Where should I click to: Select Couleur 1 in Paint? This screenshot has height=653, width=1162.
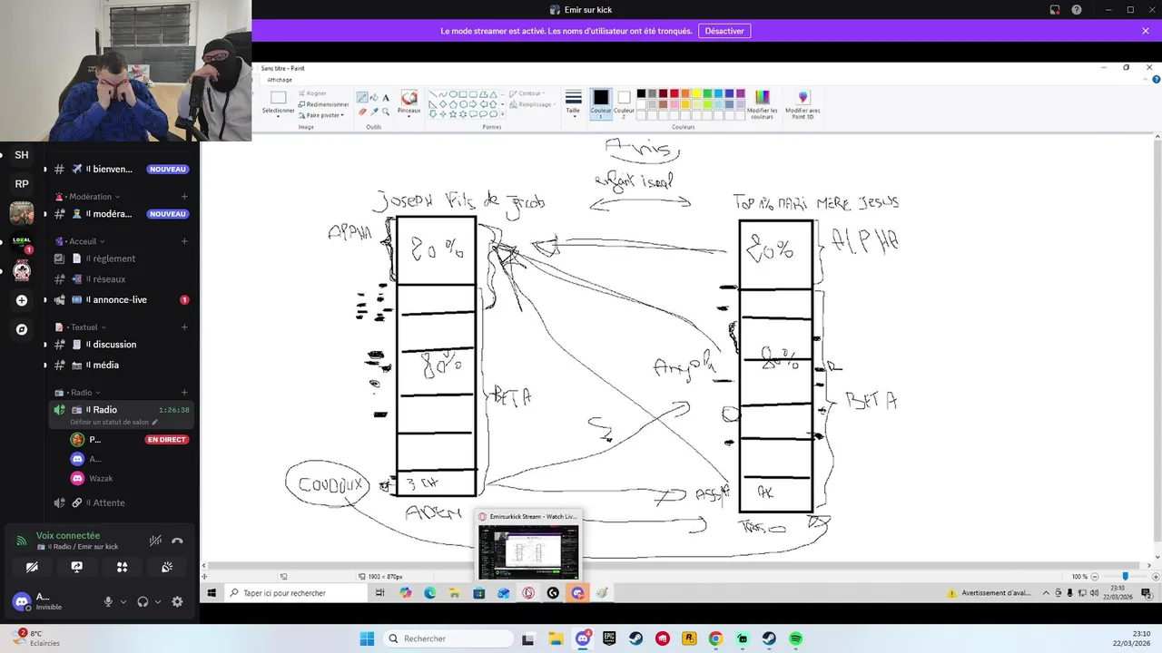click(x=601, y=103)
